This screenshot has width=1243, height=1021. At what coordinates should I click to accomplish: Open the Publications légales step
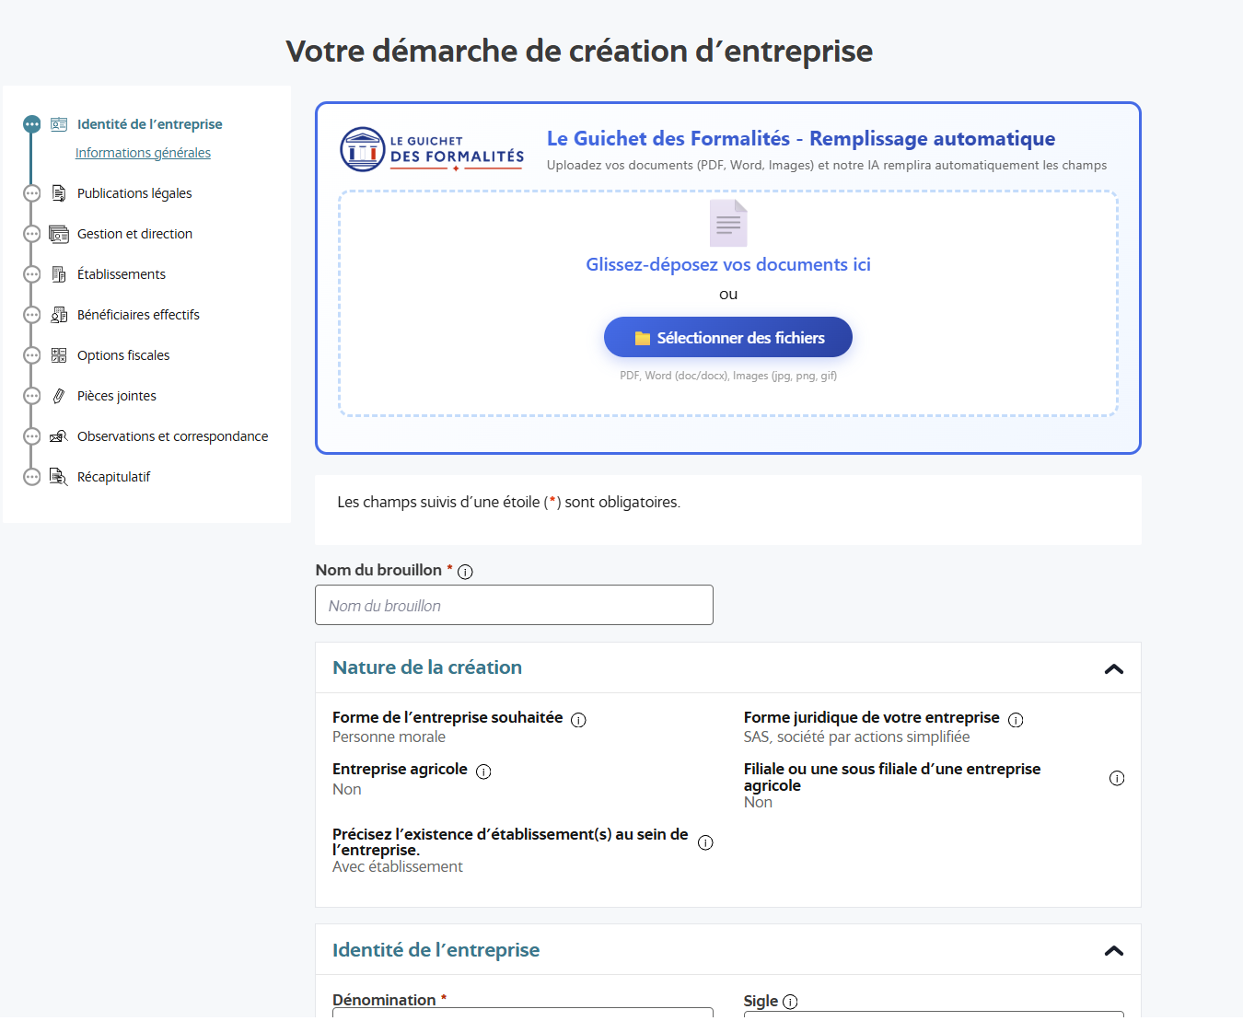coord(134,193)
